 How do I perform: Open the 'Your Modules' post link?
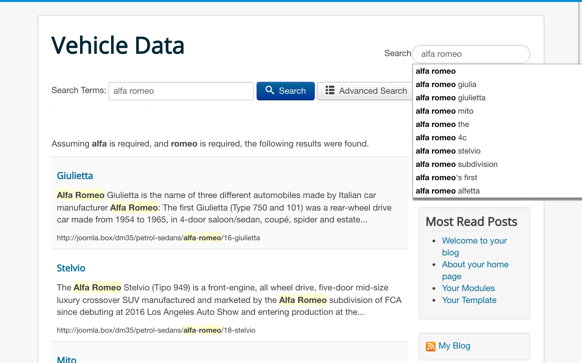[468, 288]
